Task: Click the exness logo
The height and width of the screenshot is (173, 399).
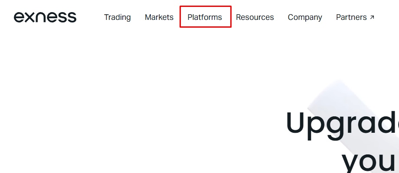Action: pyautogui.click(x=45, y=17)
